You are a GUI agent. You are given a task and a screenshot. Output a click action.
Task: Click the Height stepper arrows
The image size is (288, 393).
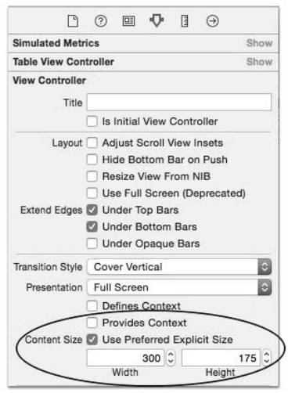point(267,358)
